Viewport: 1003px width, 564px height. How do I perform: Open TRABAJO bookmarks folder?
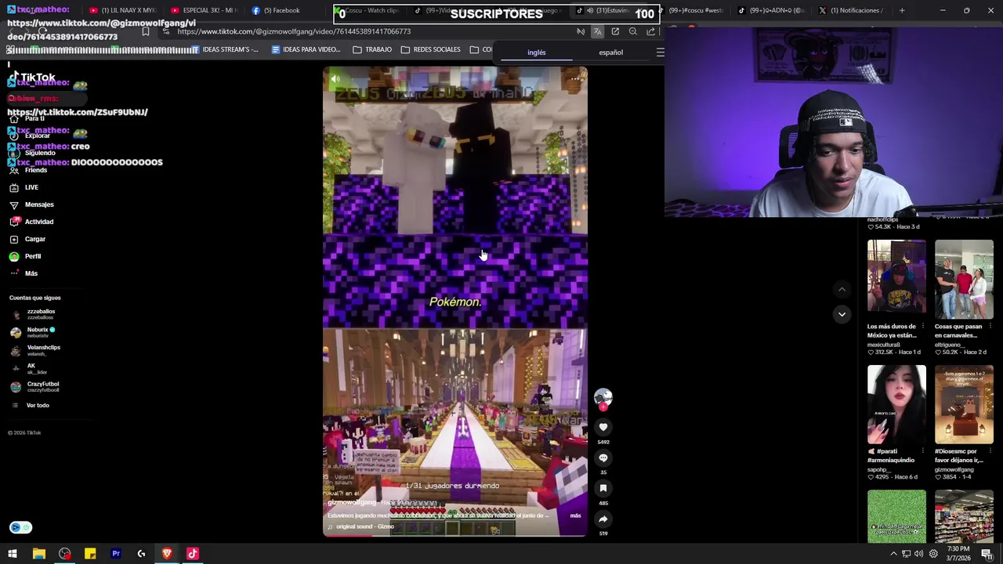(x=372, y=49)
